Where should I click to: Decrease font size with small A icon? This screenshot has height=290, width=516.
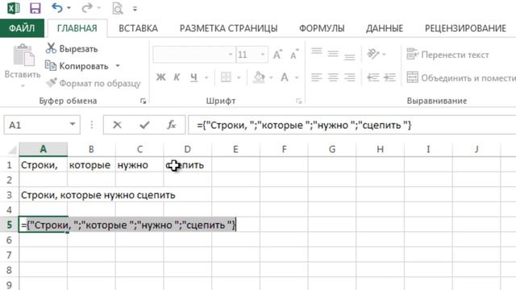[294, 54]
